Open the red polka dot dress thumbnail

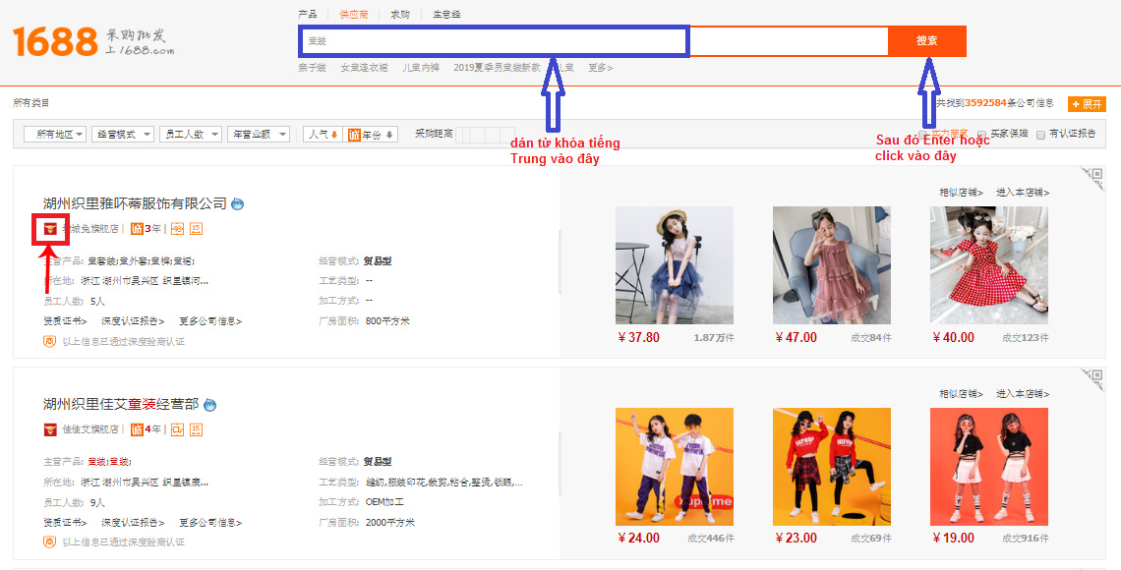(x=988, y=265)
